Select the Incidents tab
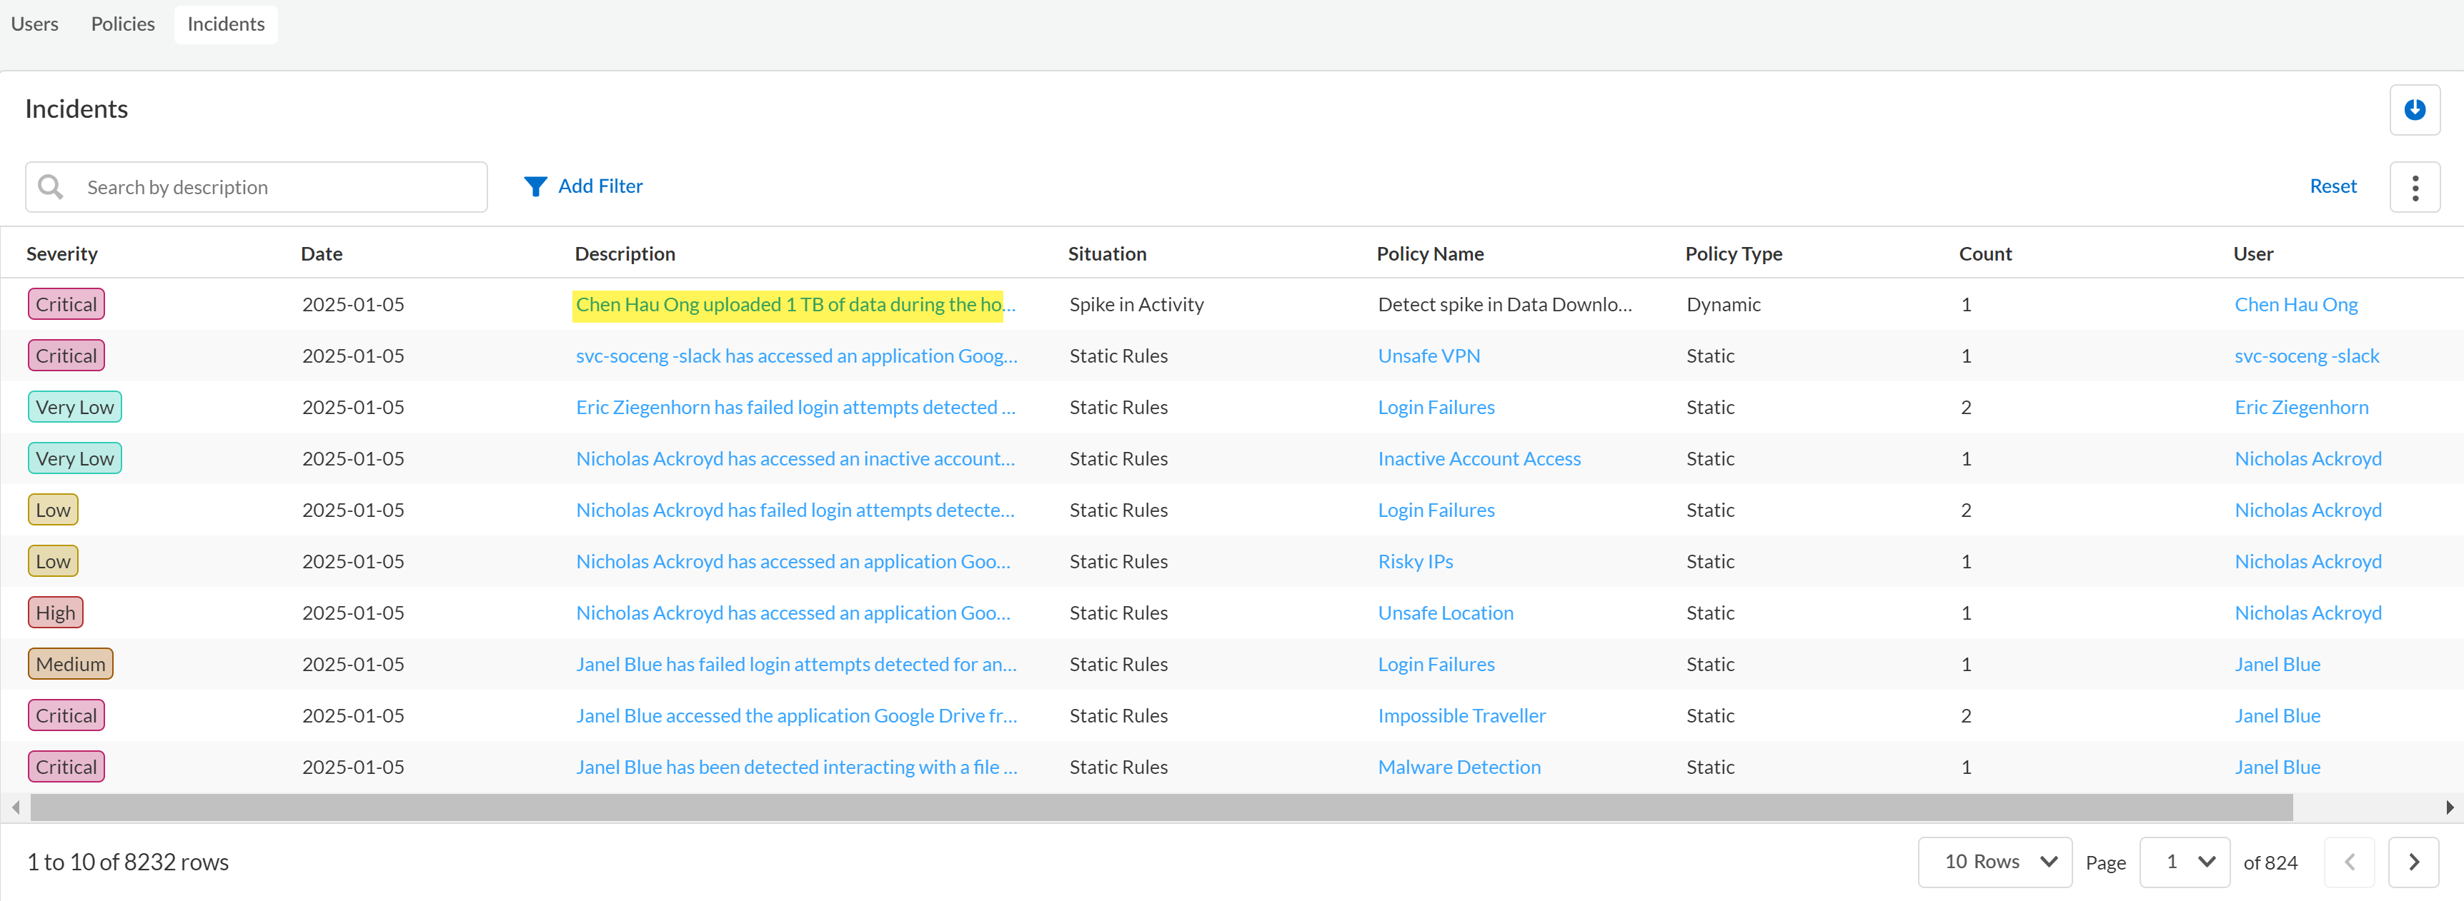The height and width of the screenshot is (901, 2464). [226, 24]
